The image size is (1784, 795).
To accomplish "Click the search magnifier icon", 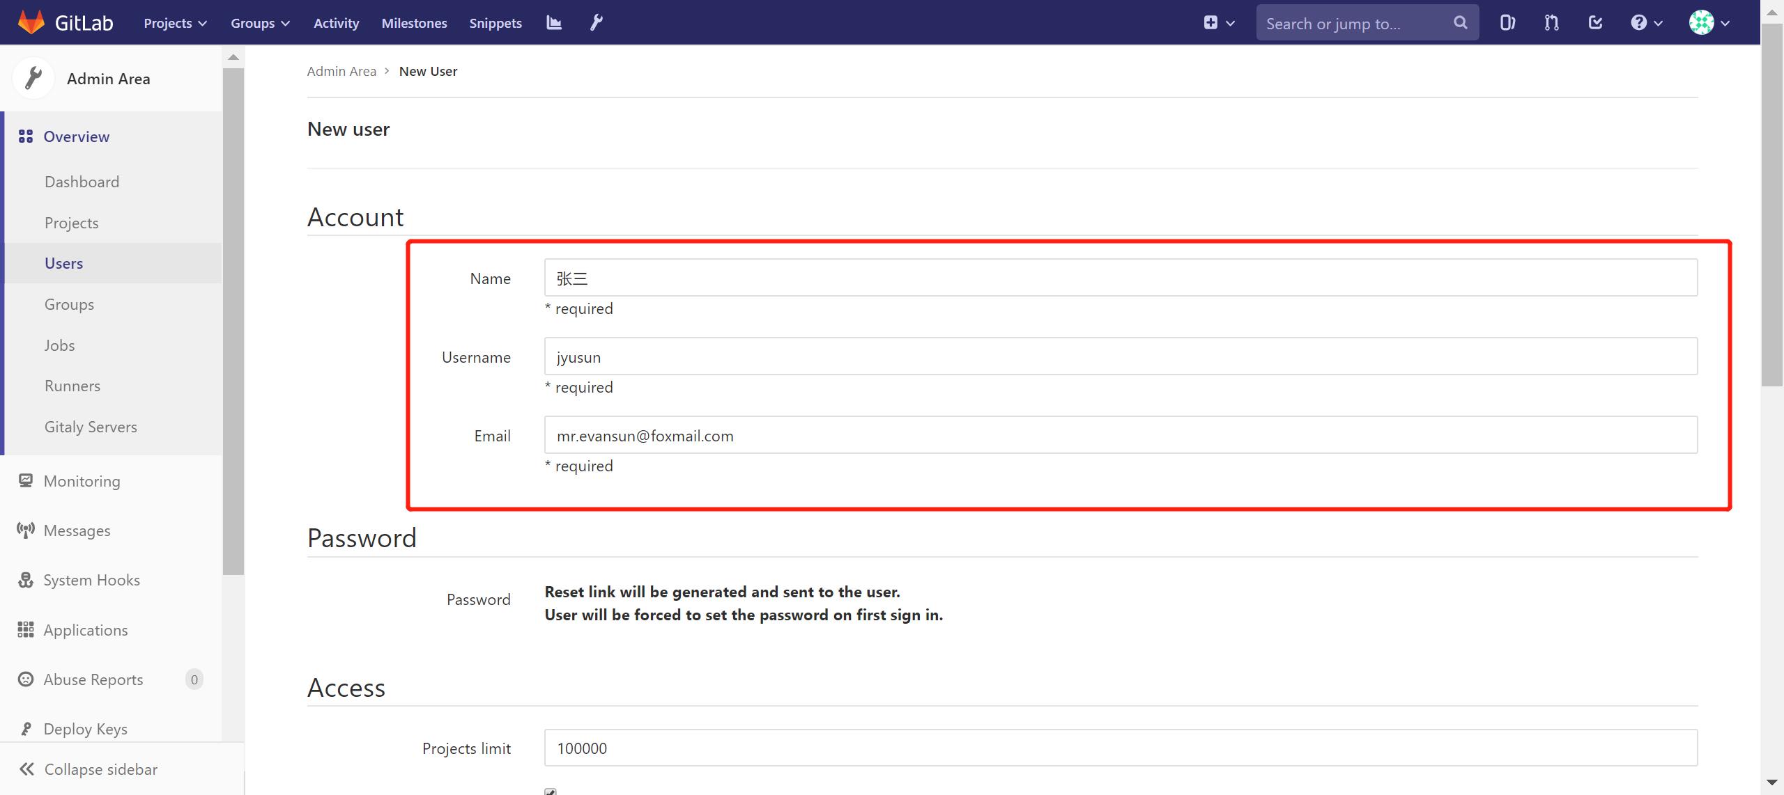I will [x=1460, y=23].
